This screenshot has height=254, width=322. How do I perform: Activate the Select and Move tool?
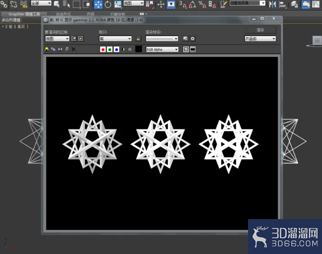point(98,4)
